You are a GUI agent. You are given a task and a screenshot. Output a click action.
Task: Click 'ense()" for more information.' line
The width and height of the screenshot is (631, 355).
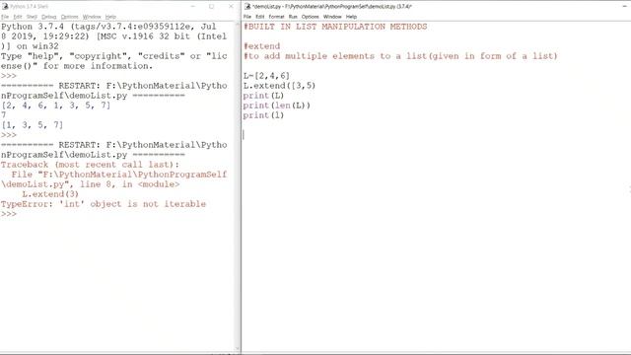77,66
